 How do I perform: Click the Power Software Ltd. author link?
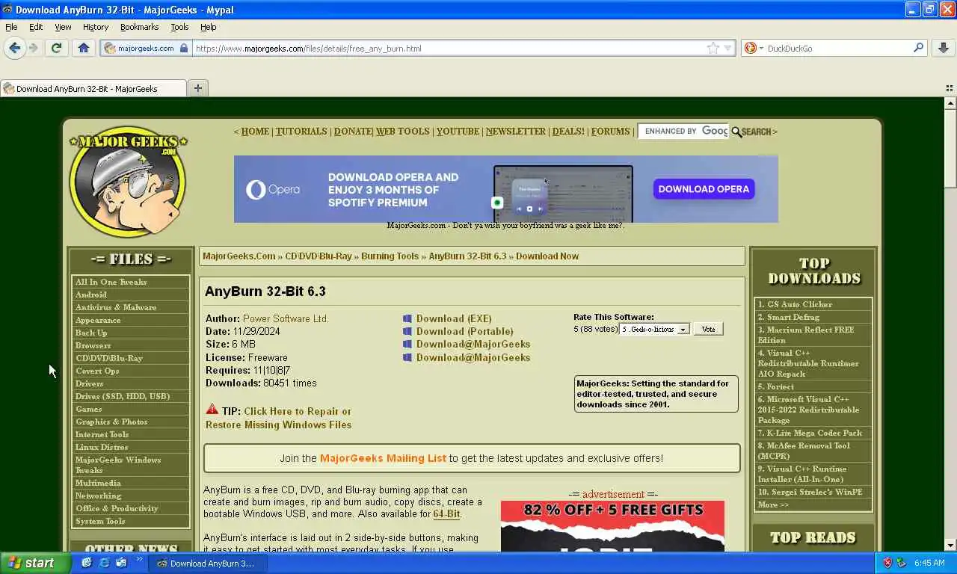coord(286,318)
